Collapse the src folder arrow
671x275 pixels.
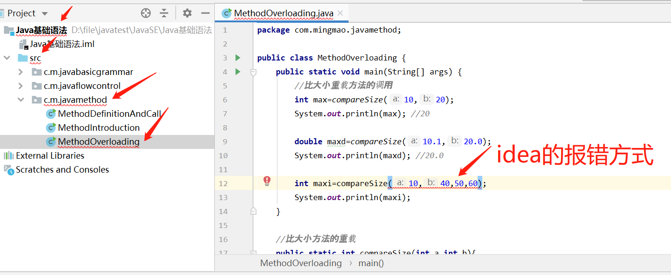click(7, 58)
